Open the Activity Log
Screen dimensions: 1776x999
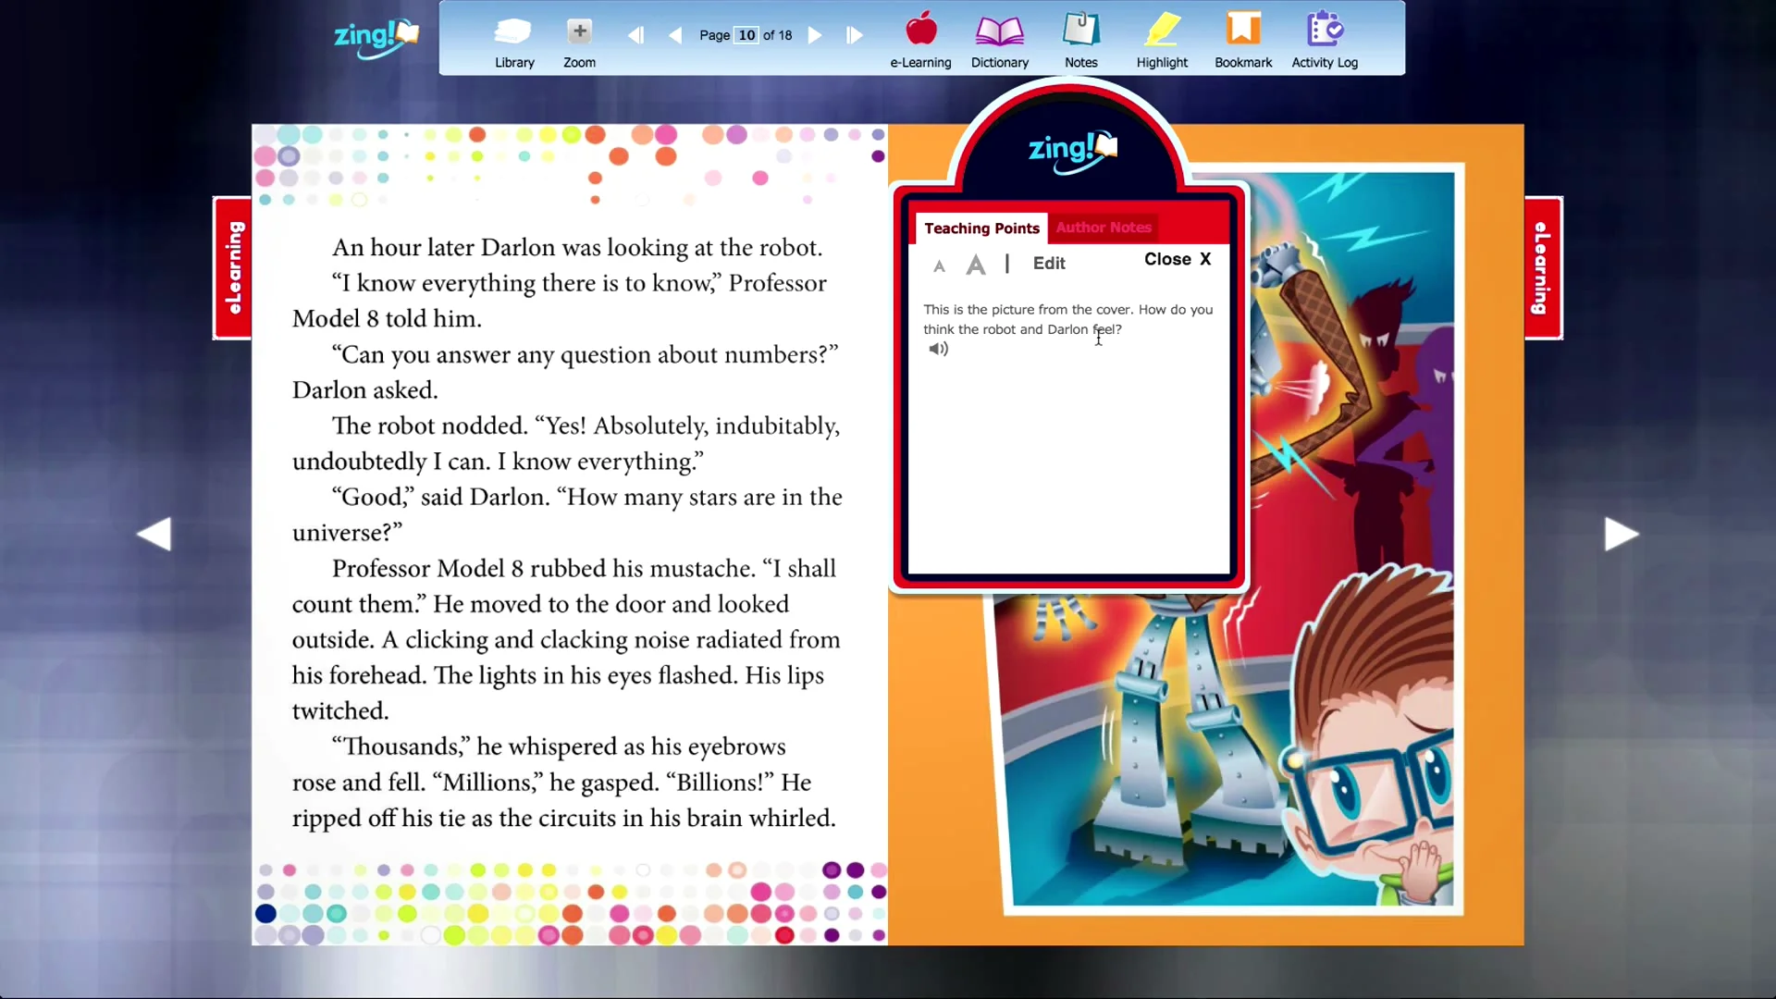1325,43
